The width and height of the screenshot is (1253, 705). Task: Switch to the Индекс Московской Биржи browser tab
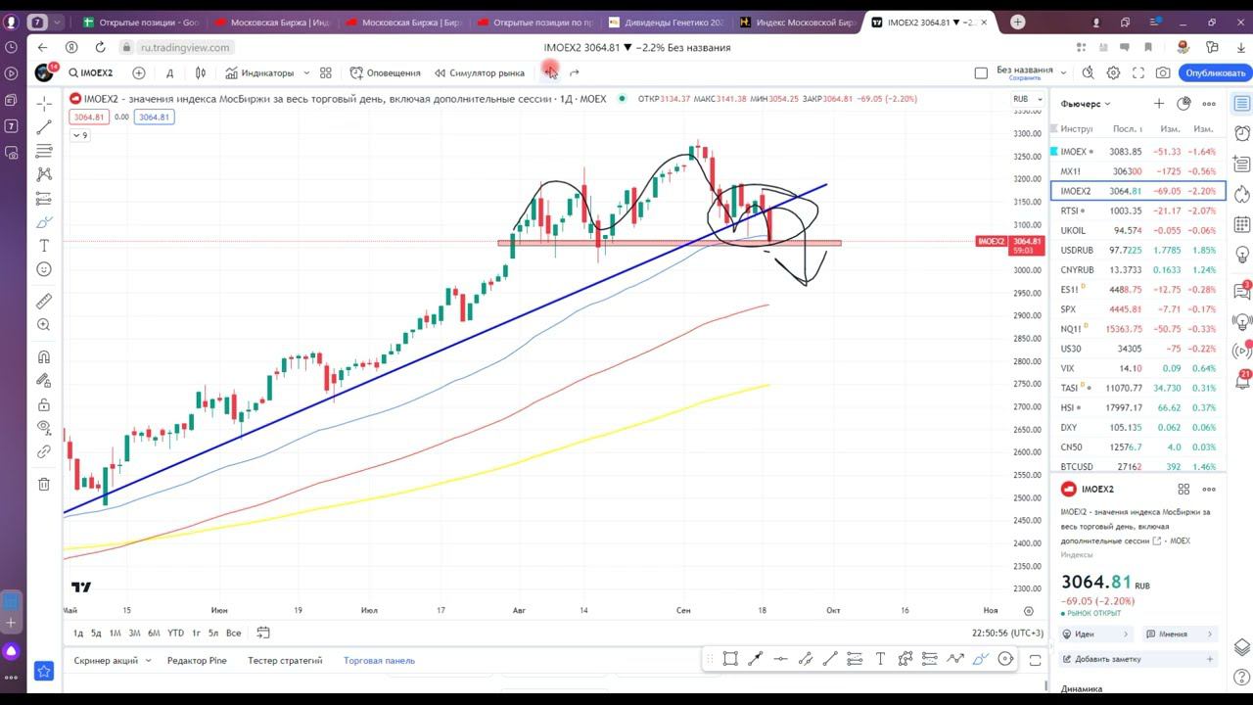[x=796, y=22]
